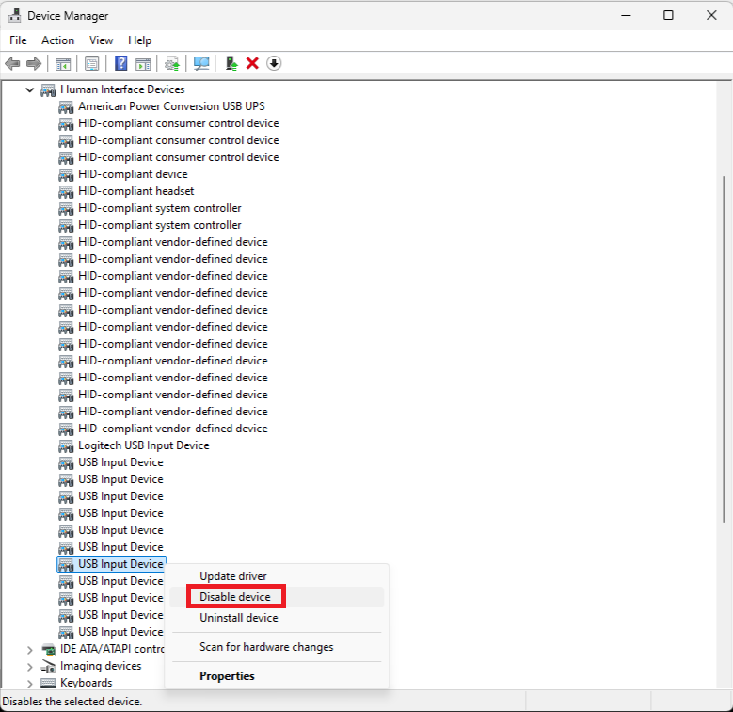Viewport: 733px width, 712px height.
Task: Click the red X Uninstall device icon
Action: click(252, 63)
